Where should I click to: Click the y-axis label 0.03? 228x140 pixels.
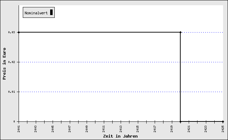pos(12,32)
